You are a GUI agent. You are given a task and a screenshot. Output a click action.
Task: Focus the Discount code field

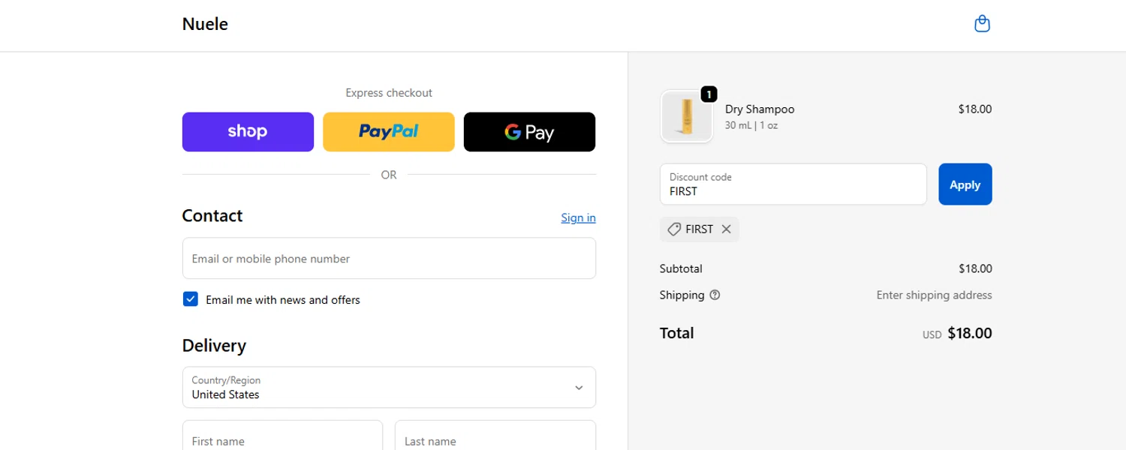click(793, 184)
